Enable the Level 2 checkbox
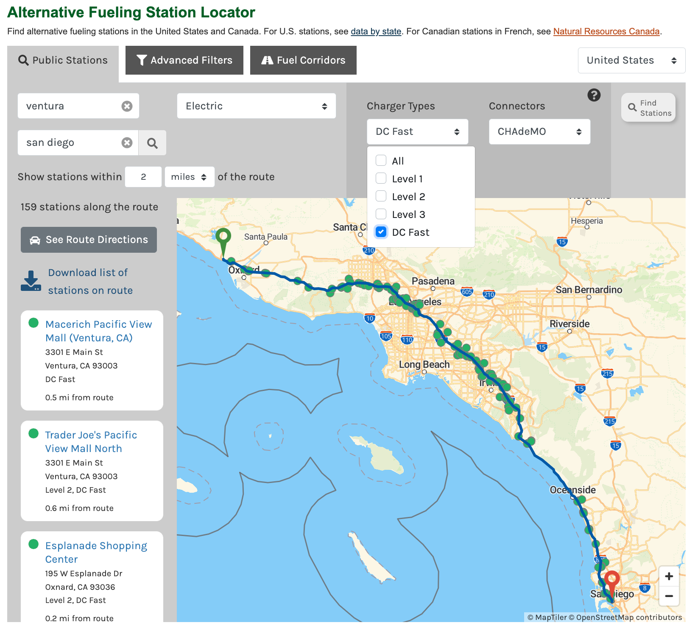Viewport: 695px width, 628px height. click(381, 196)
